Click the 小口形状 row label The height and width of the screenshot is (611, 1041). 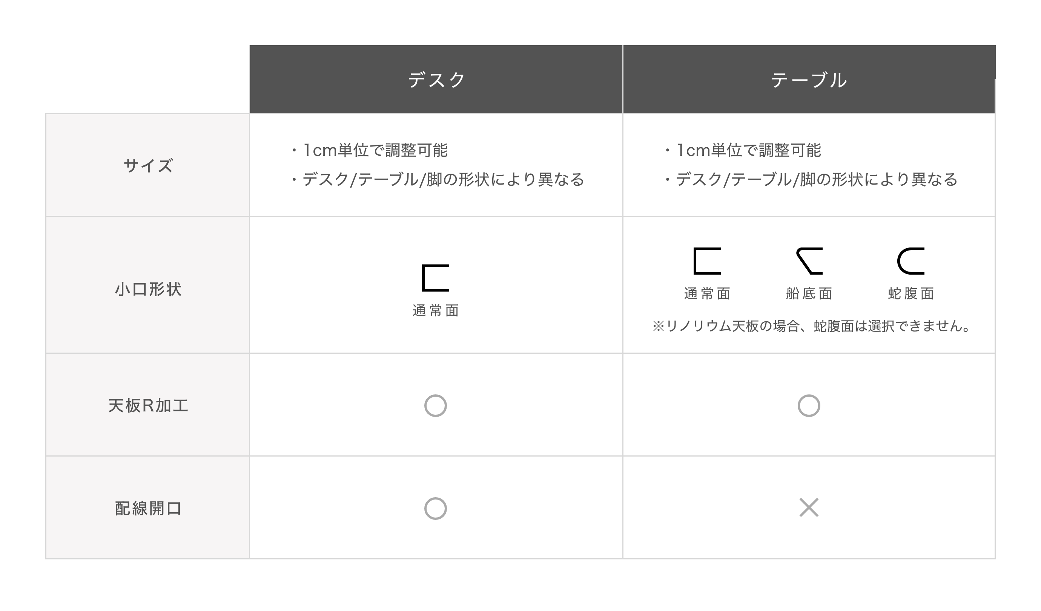coord(148,289)
